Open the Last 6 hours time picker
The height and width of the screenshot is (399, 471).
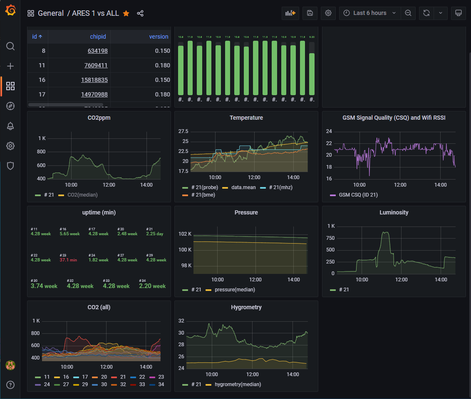(370, 13)
